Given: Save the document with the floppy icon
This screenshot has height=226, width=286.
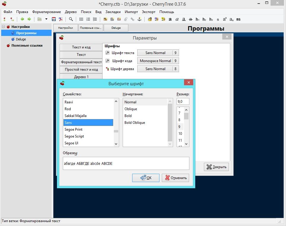Looking at the screenshot, I should 54,19.
